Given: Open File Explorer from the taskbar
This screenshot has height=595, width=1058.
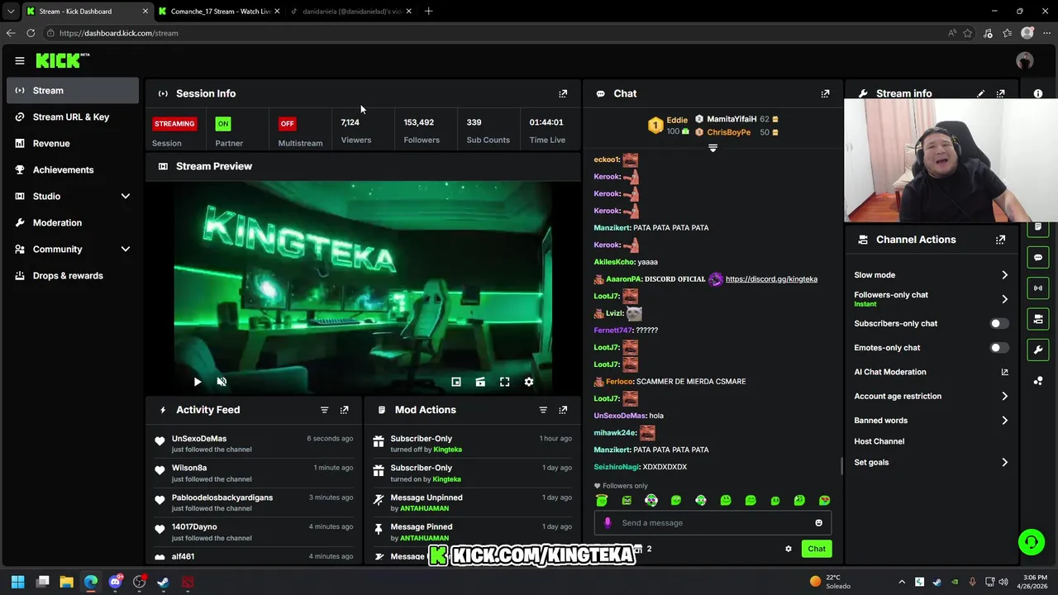Looking at the screenshot, I should coord(66,582).
